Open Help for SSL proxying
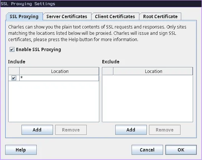The image size is (202, 160). [21, 150]
